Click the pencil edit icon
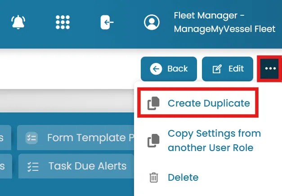This screenshot has height=196, width=282. coord(217,69)
